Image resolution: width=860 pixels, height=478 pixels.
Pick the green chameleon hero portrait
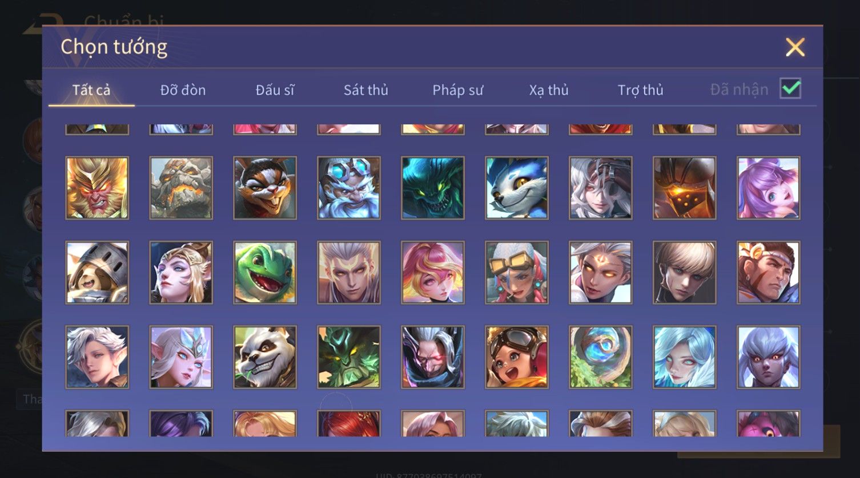tap(265, 273)
